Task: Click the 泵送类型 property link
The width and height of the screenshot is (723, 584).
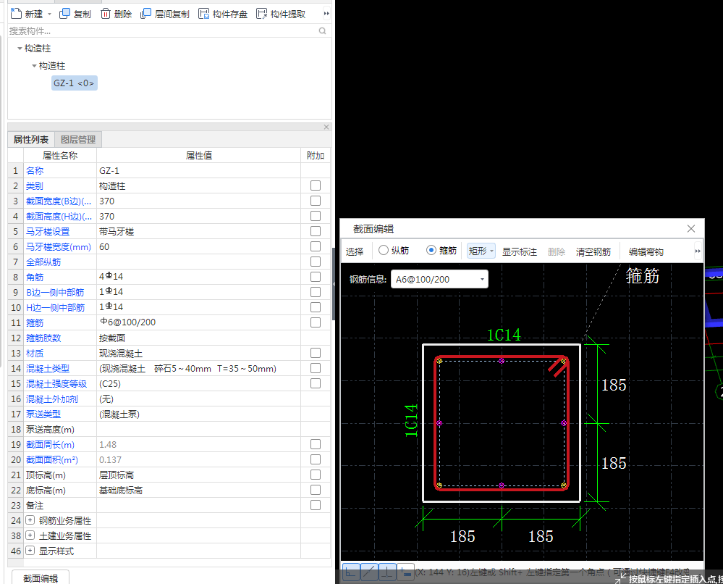Action: (x=43, y=414)
